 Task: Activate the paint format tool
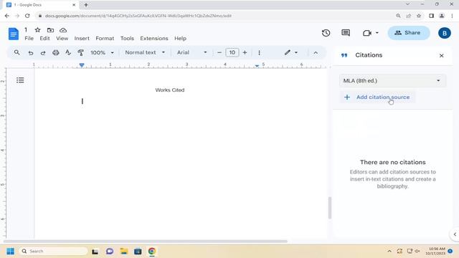pos(81,52)
